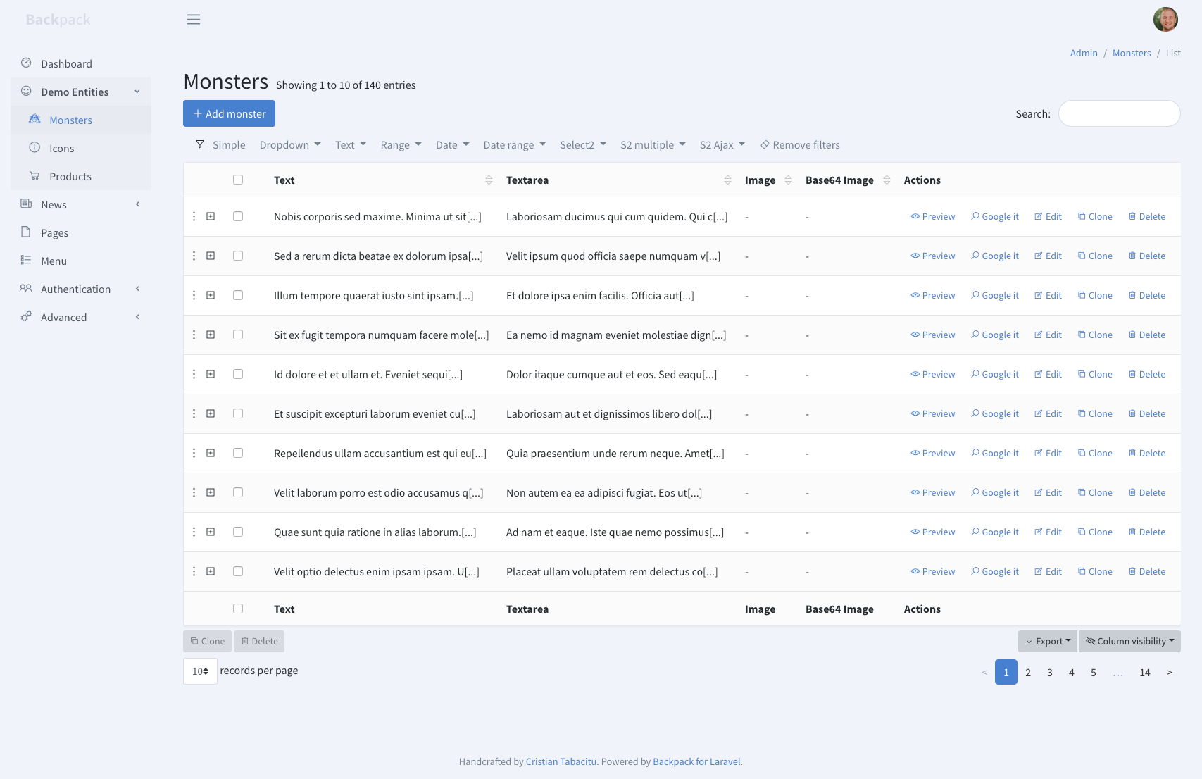
Task: Open the Monsters breadcrumb link
Action: tap(1132, 53)
